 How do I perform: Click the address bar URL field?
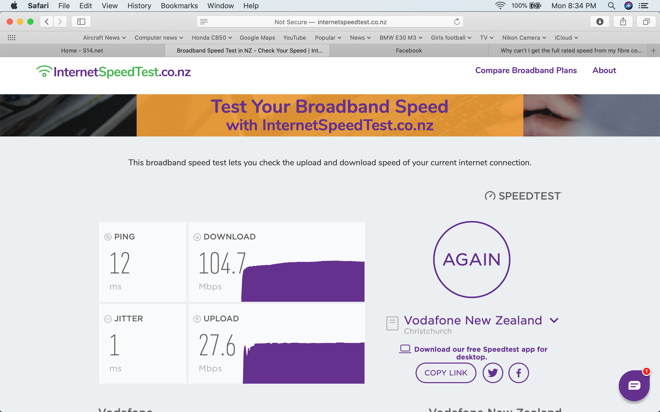tap(330, 22)
